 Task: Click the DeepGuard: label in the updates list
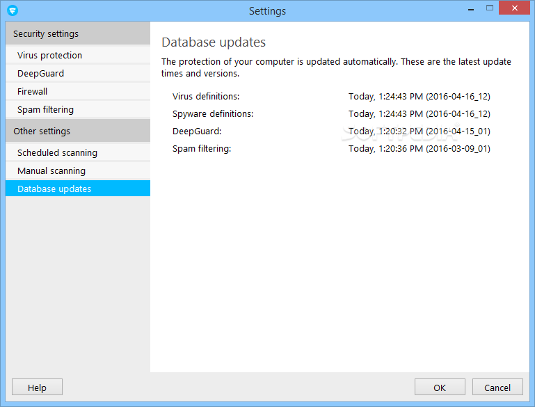click(x=197, y=131)
